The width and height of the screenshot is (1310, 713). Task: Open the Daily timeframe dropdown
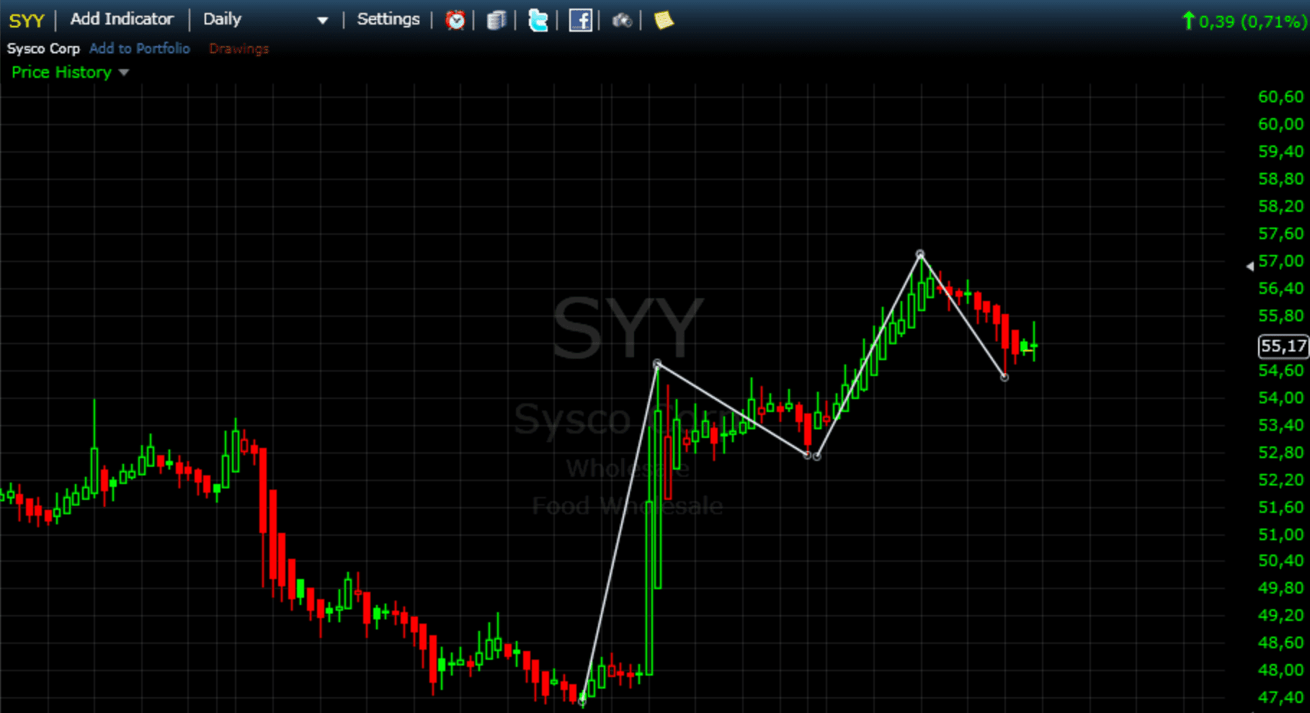tap(265, 19)
